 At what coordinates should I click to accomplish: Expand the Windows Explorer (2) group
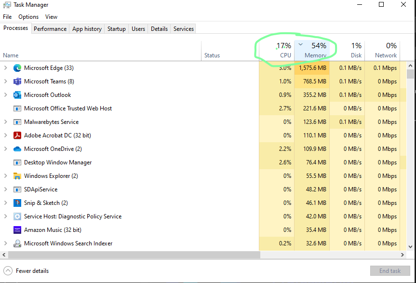coord(6,176)
